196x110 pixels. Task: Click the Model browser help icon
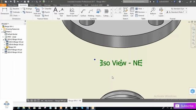click(x=25, y=24)
